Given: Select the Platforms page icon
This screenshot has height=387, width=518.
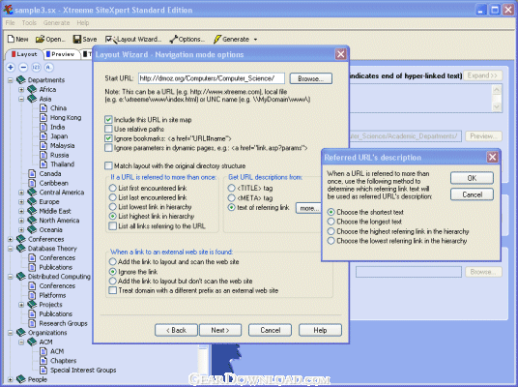Looking at the screenshot, I should [x=32, y=295].
